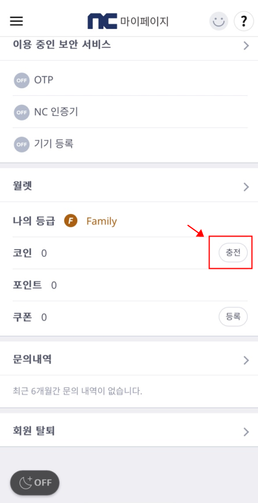Expand 이용 중인 보안 서비스 chevron
258x503 pixels.
246,46
